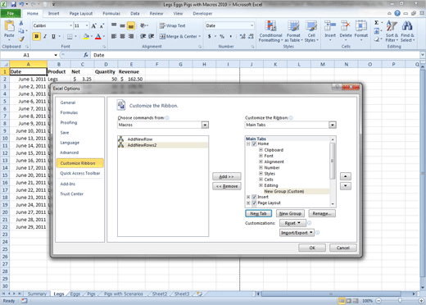
Task: Toggle Bold formatting button
Action: (37, 36)
